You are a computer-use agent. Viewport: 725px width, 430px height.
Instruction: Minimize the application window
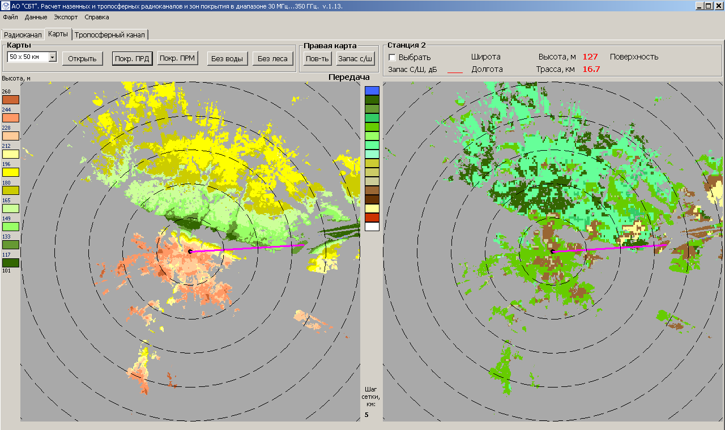pos(699,5)
